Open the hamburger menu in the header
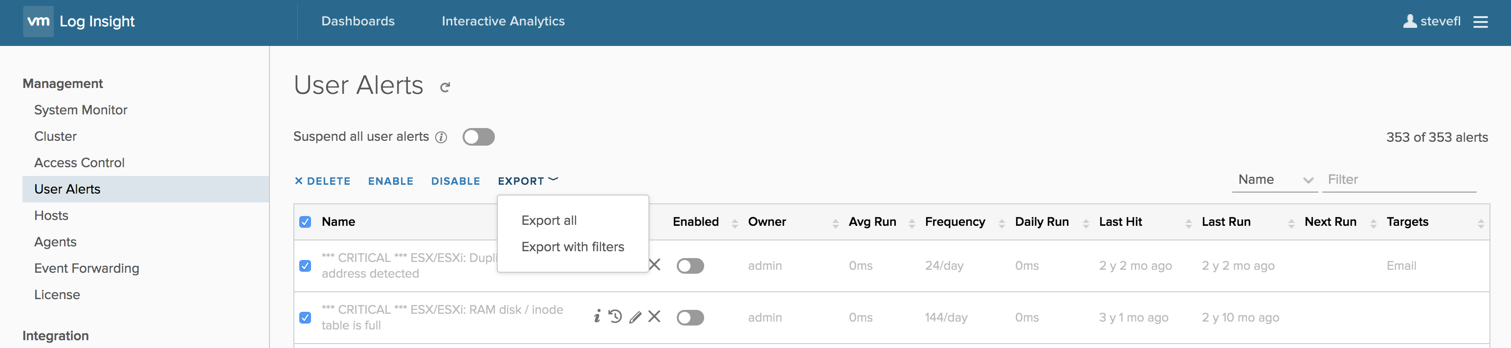 point(1481,22)
